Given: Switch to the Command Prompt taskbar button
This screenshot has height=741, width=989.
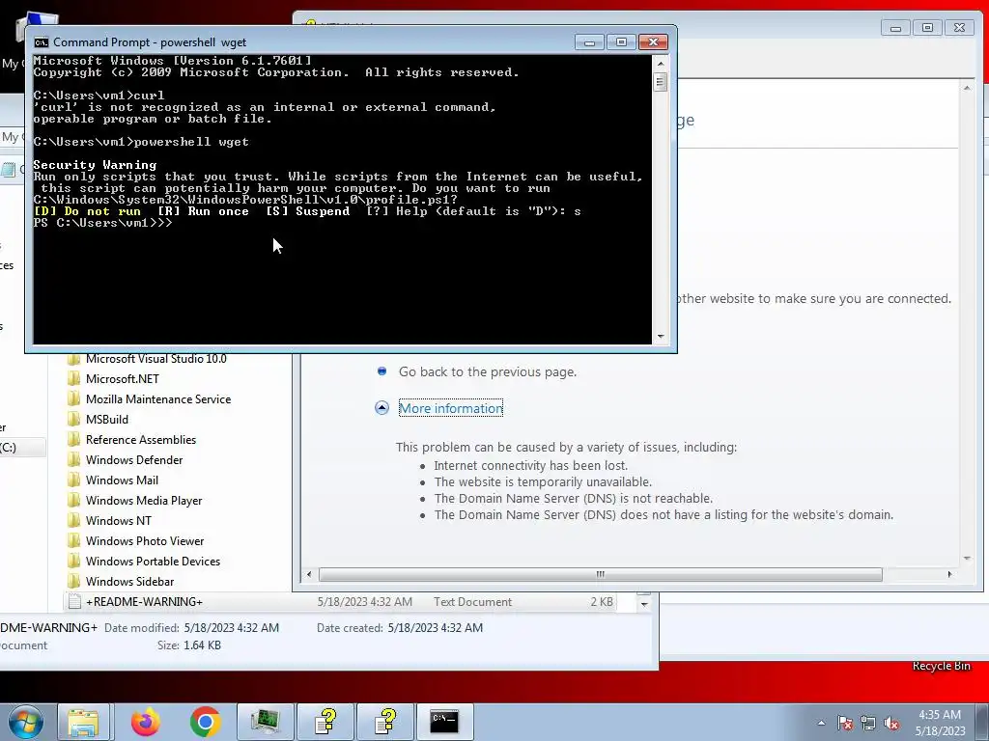Looking at the screenshot, I should coord(444,722).
